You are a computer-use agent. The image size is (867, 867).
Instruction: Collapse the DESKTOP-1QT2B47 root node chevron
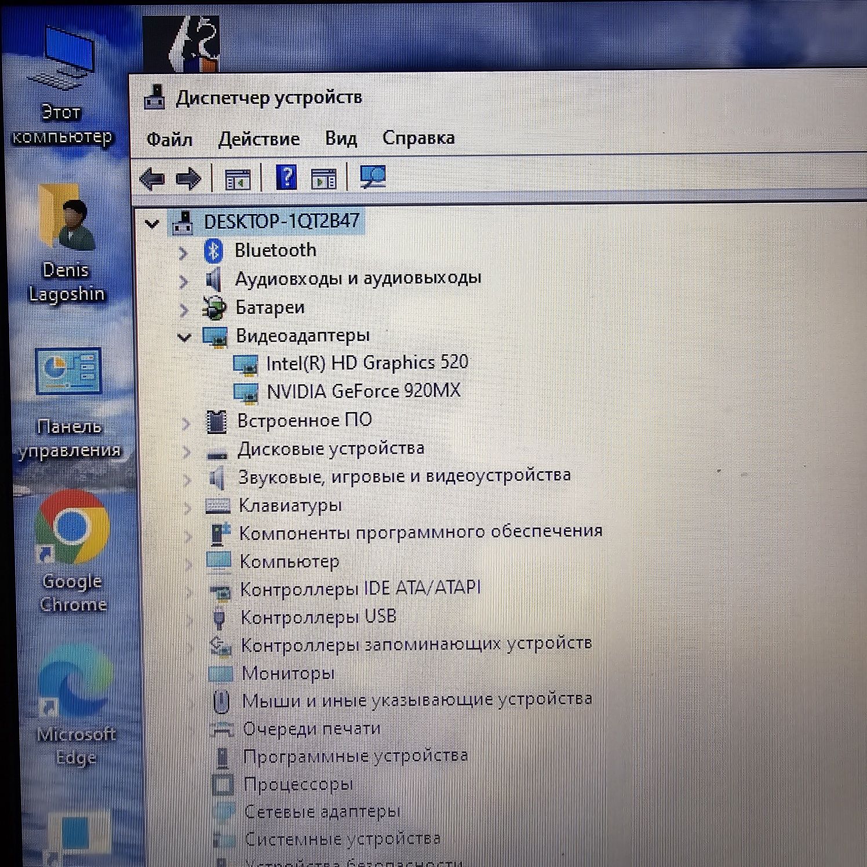click(x=152, y=223)
